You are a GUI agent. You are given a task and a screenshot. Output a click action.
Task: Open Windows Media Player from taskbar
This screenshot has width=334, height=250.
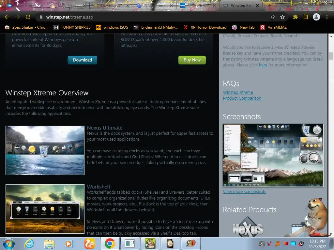68,243
